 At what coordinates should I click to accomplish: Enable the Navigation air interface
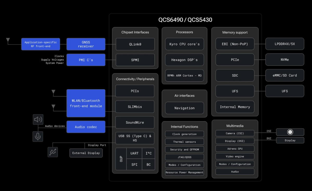coord(184,108)
